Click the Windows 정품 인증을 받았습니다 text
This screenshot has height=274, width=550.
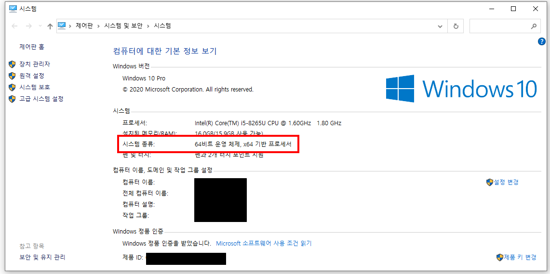tap(167, 243)
